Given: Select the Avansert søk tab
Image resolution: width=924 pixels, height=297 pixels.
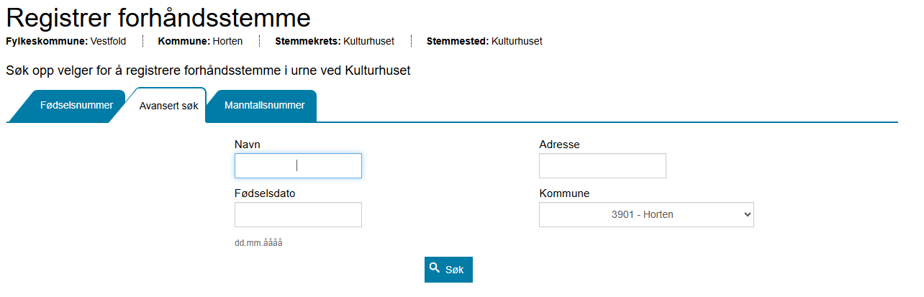Looking at the screenshot, I should tap(168, 106).
